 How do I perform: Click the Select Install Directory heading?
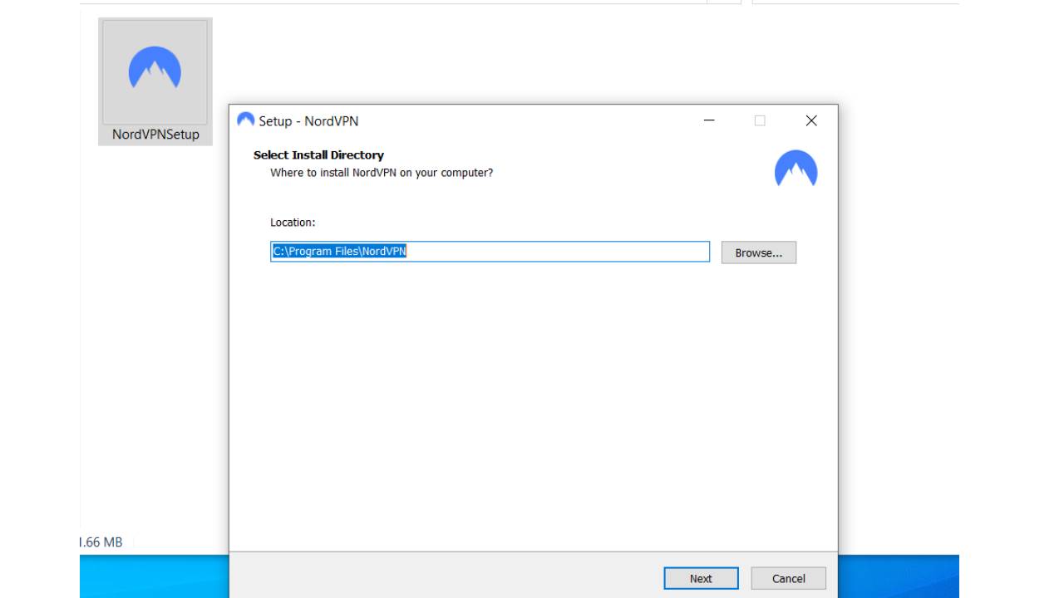point(318,155)
